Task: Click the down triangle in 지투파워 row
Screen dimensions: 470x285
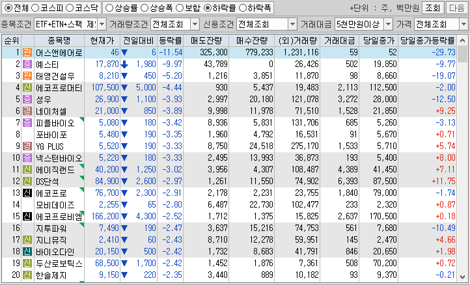Action: coord(124,228)
